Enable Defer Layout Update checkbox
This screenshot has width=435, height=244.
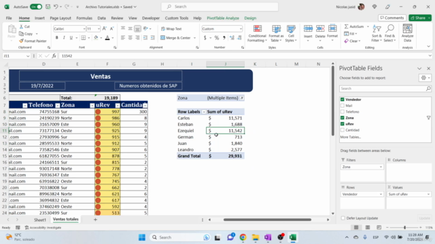pyautogui.click(x=343, y=218)
